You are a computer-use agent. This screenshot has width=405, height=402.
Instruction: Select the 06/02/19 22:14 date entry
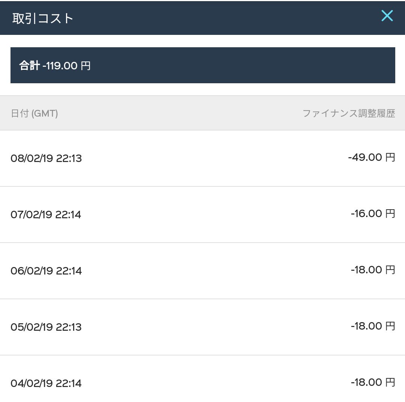coord(46,271)
